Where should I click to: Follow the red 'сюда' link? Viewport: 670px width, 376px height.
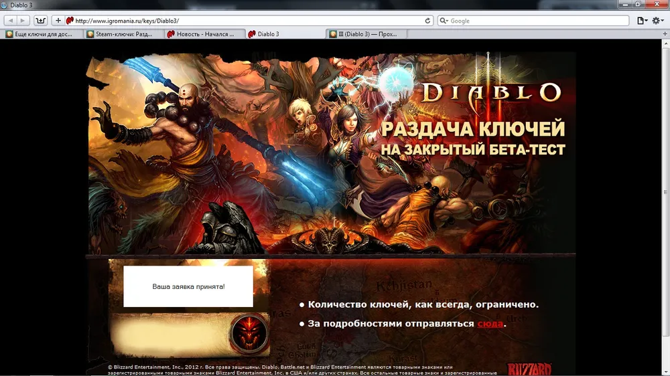(x=490, y=324)
